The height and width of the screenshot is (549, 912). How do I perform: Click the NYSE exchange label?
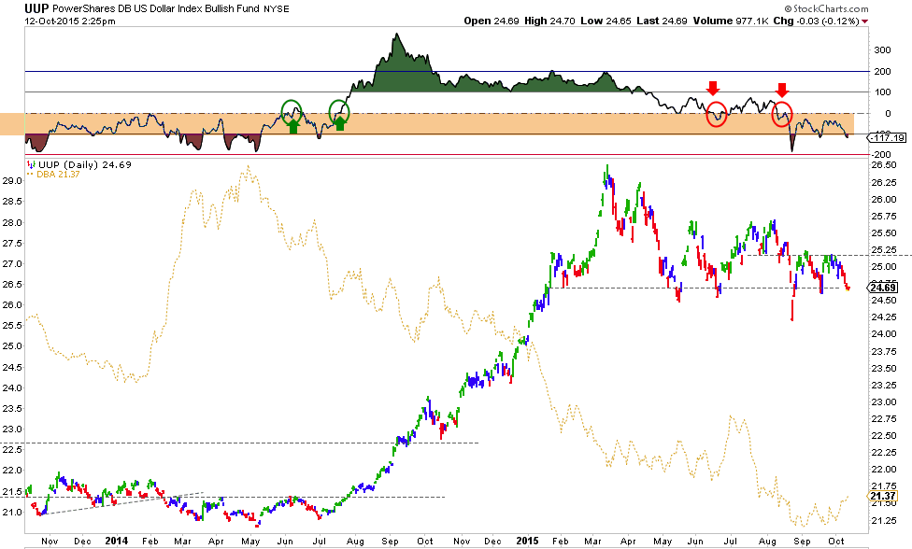277,9
